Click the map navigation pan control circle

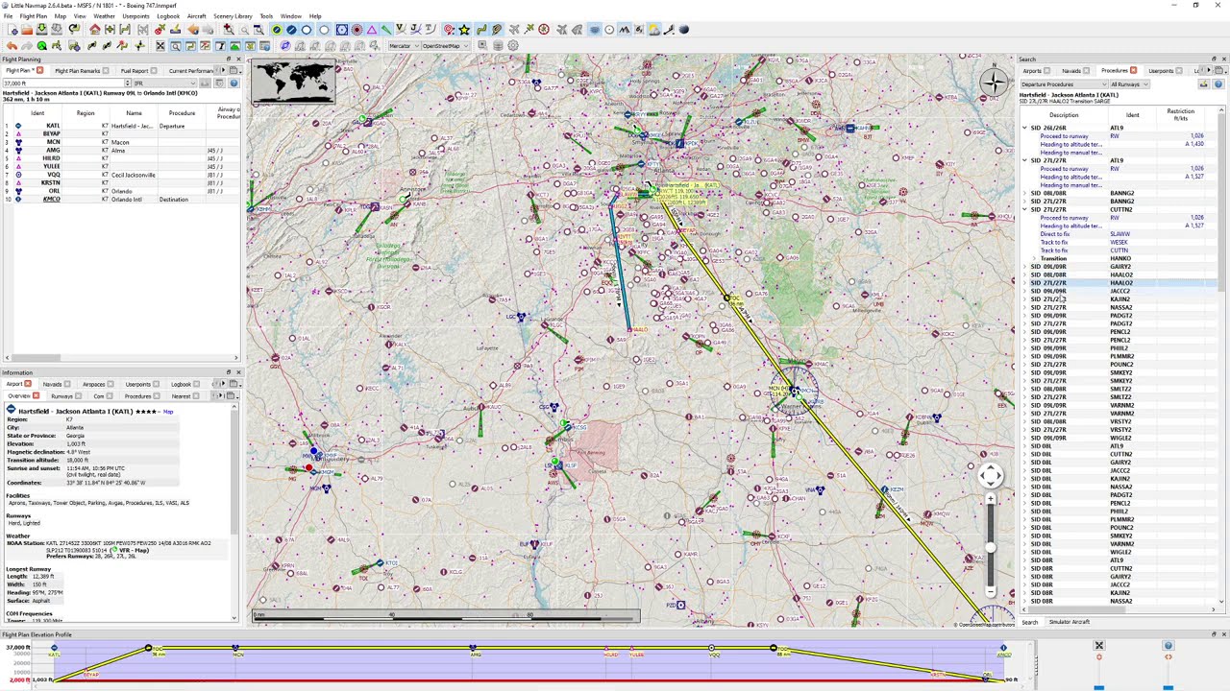(991, 475)
